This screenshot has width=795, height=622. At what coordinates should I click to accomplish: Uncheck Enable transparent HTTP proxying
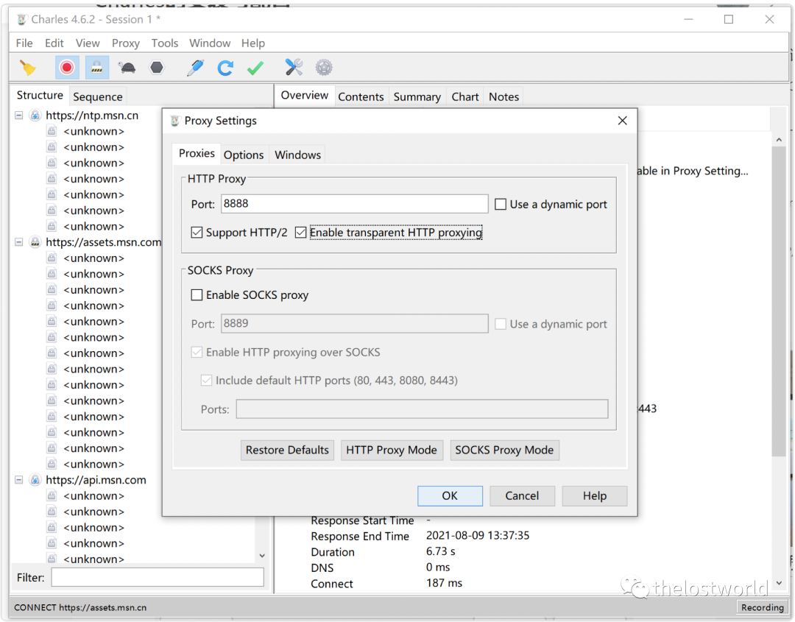300,233
